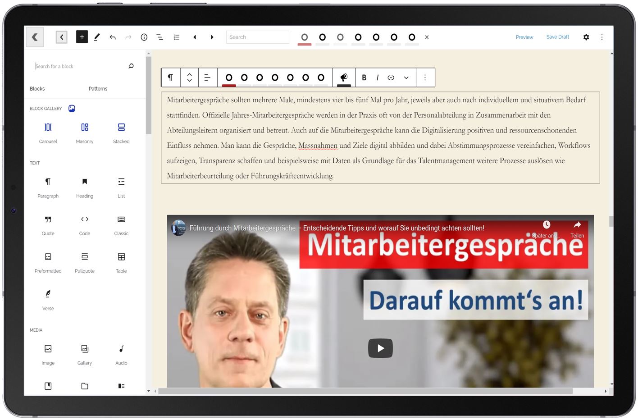Change block type via pilcrow button

pyautogui.click(x=171, y=78)
